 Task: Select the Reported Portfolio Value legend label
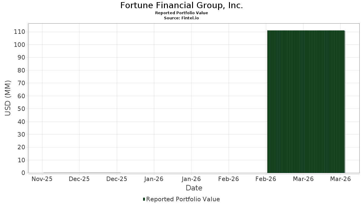(x=183, y=199)
